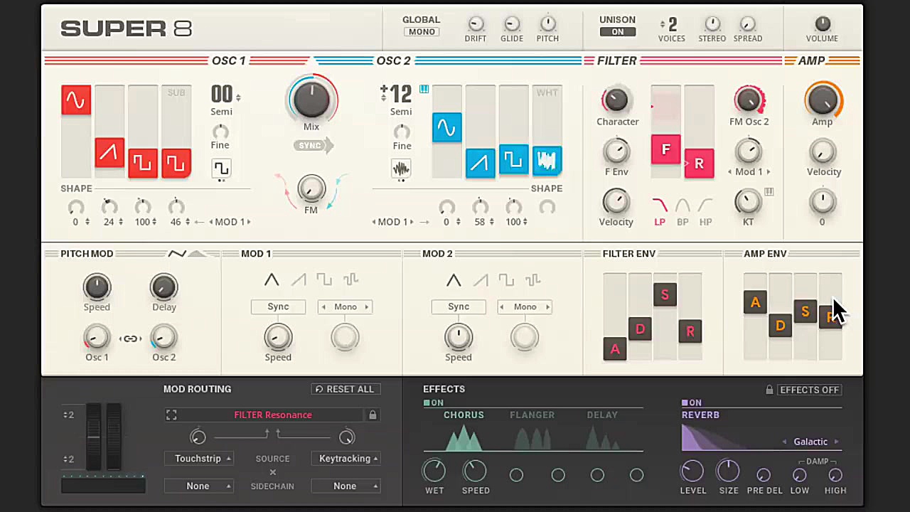Click the oscillator Mix knob

coord(311,99)
